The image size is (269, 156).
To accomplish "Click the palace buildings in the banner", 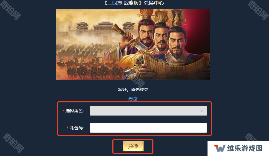I will click(x=103, y=27).
